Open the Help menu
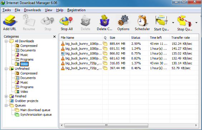Screen dimensions: 202x130 60,10
